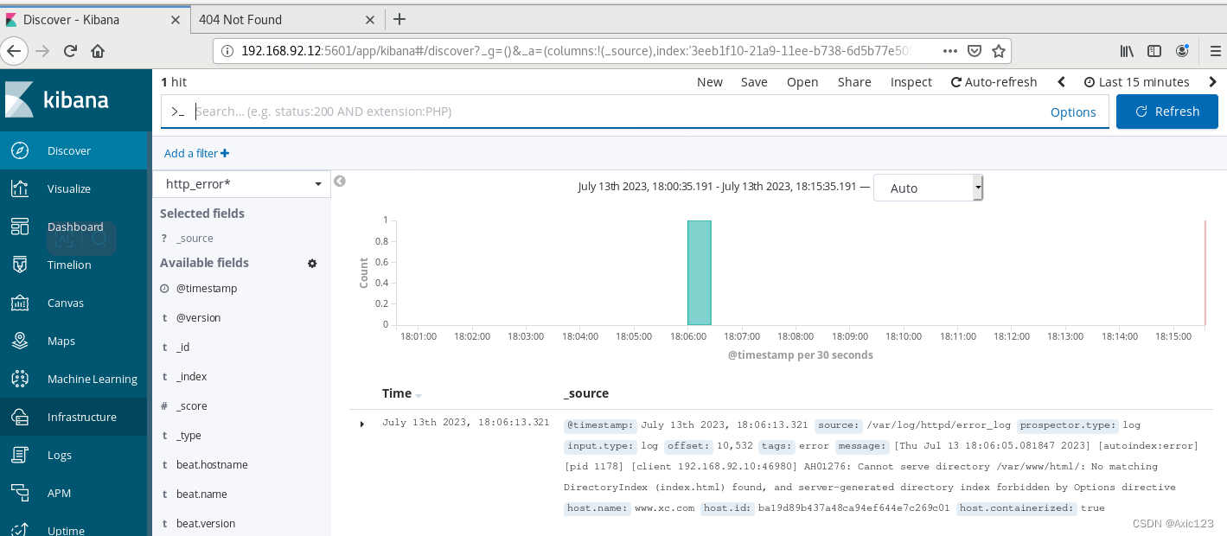Open page actions three-dot menu
This screenshot has width=1227, height=536.
click(x=950, y=51)
